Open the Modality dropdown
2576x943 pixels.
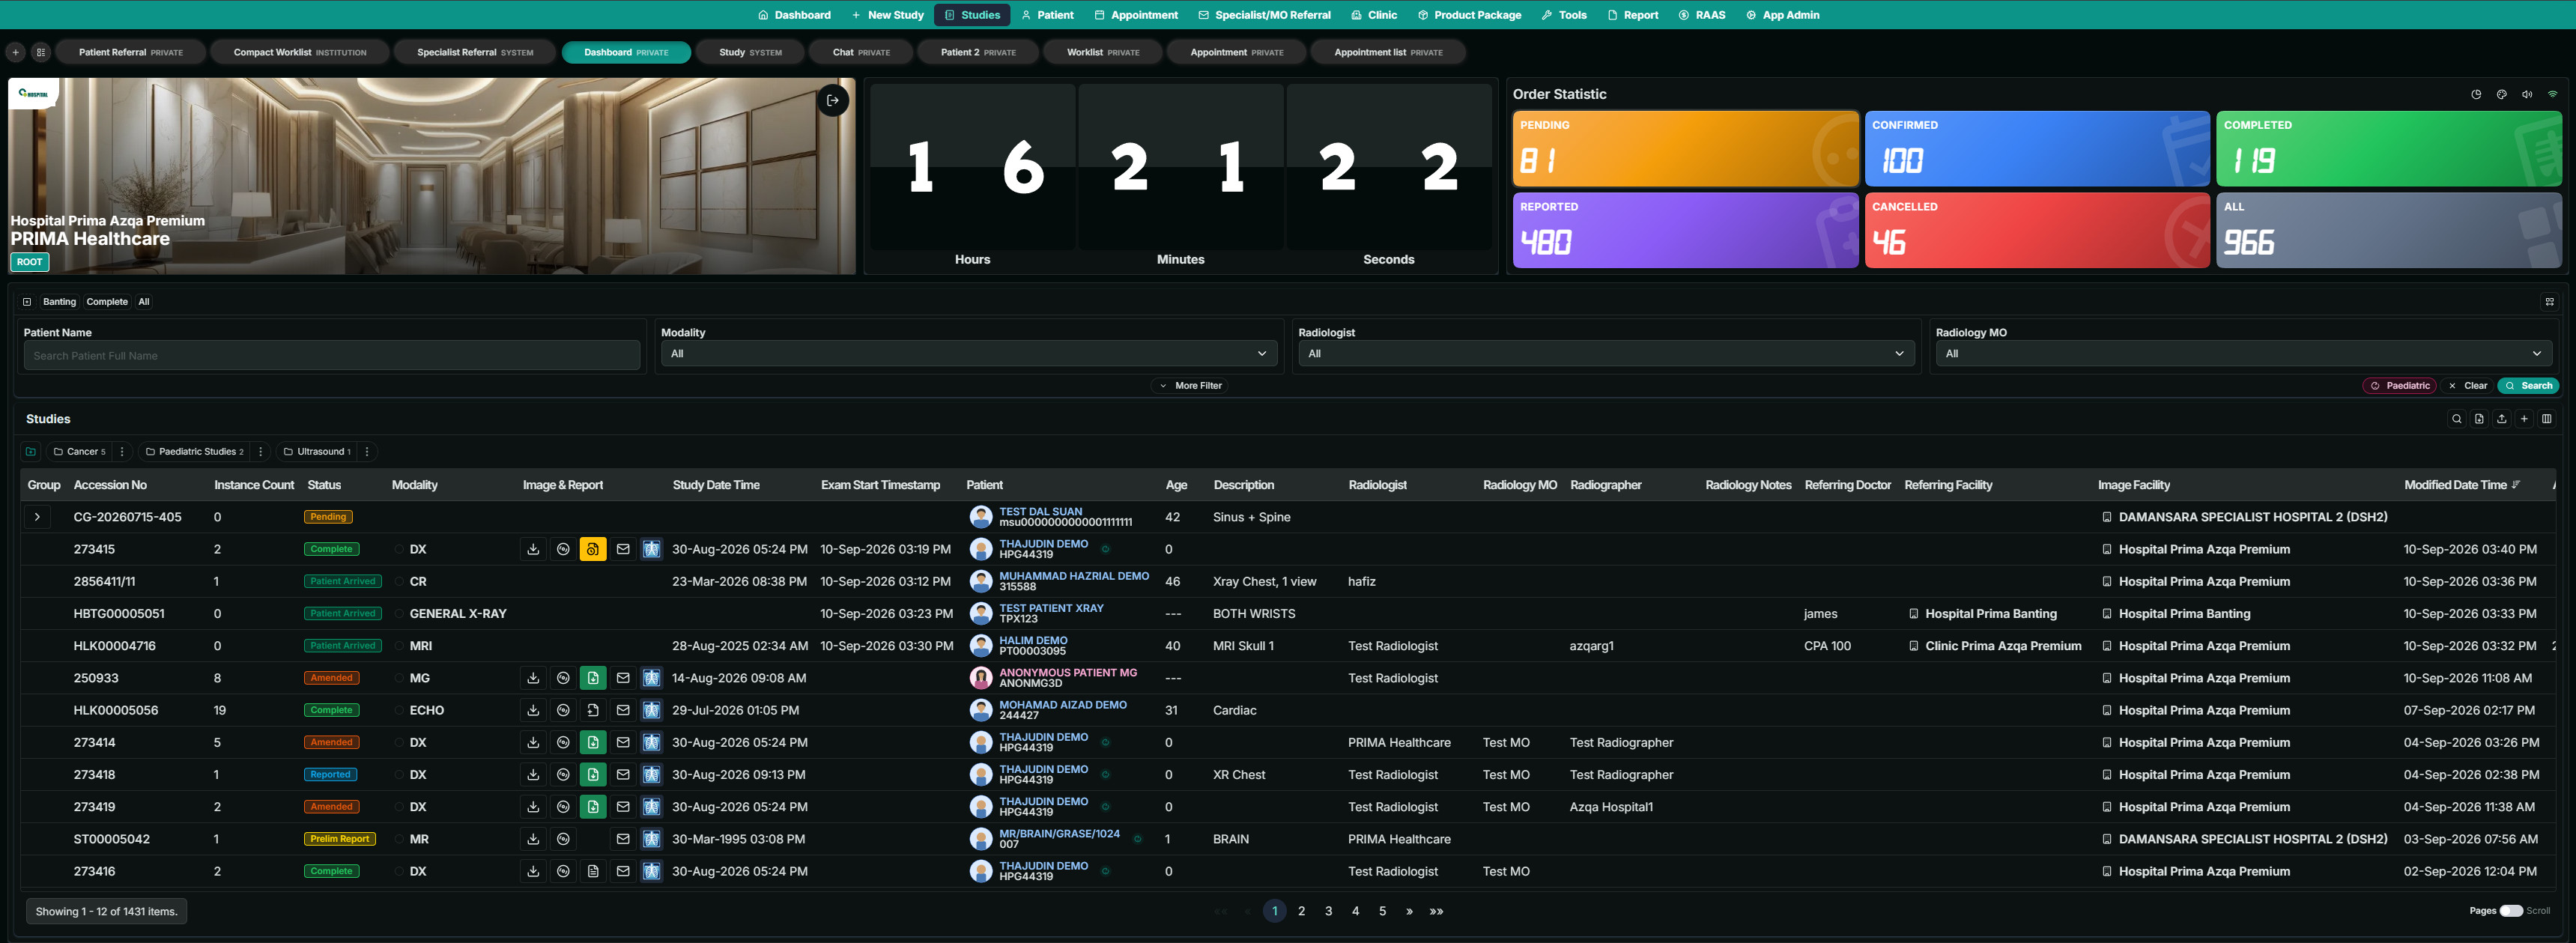click(x=968, y=353)
